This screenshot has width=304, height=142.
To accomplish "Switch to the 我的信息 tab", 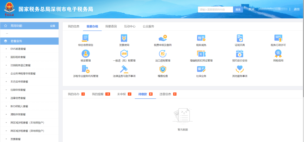I will [x=74, y=26].
